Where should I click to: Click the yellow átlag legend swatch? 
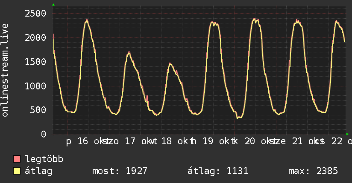(17, 171)
